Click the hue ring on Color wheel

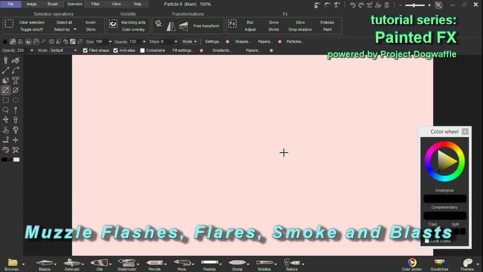coord(445,145)
